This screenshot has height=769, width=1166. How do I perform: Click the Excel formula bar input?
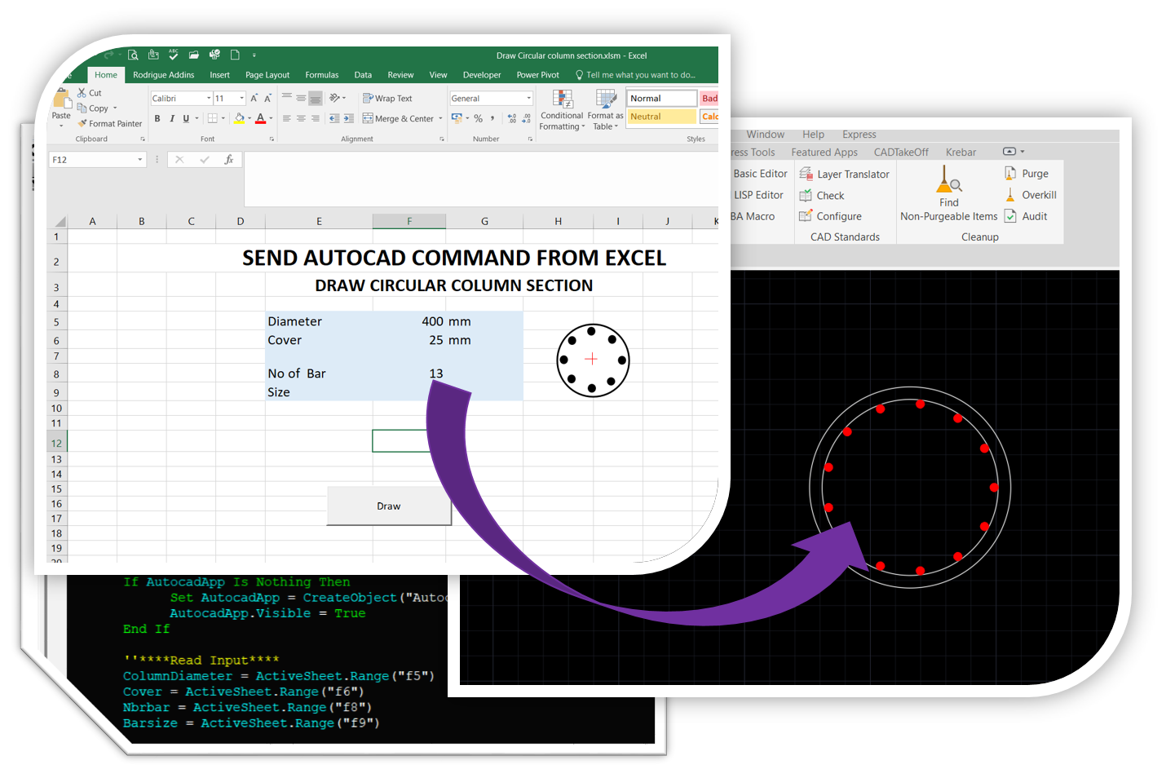481,179
